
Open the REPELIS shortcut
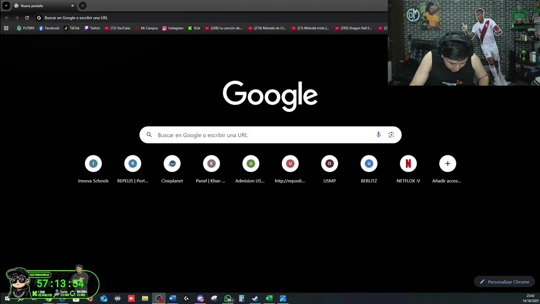[x=132, y=170]
